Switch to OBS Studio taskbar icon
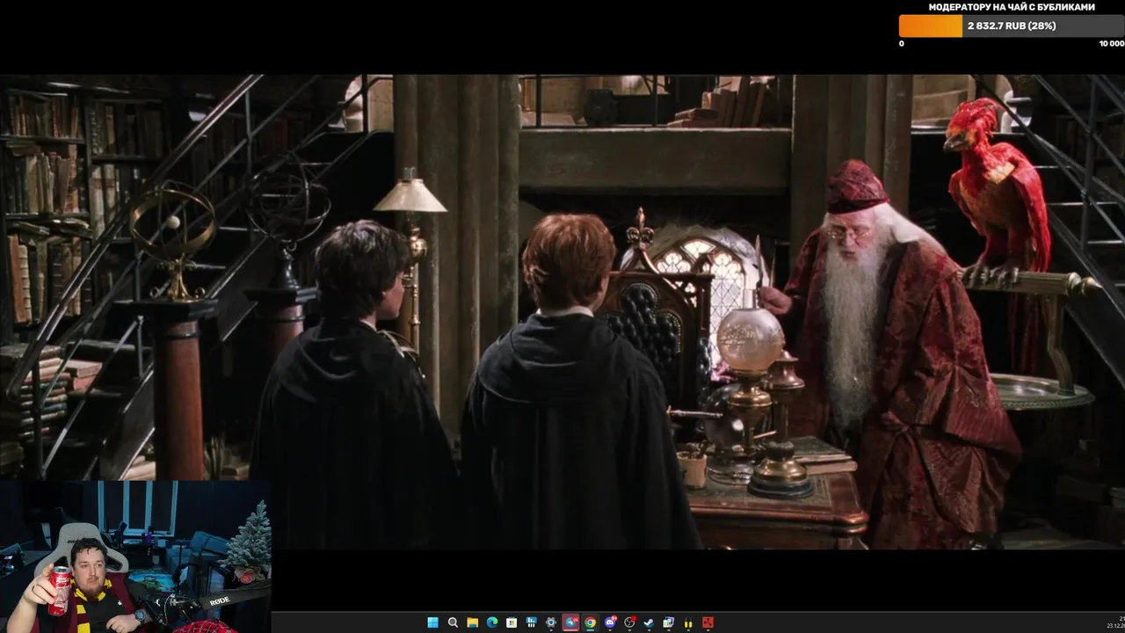Viewport: 1125px width, 633px height. click(x=629, y=622)
